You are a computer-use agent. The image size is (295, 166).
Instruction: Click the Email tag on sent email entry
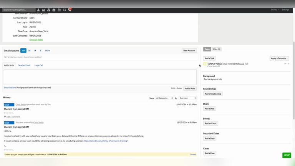click(x=9, y=123)
